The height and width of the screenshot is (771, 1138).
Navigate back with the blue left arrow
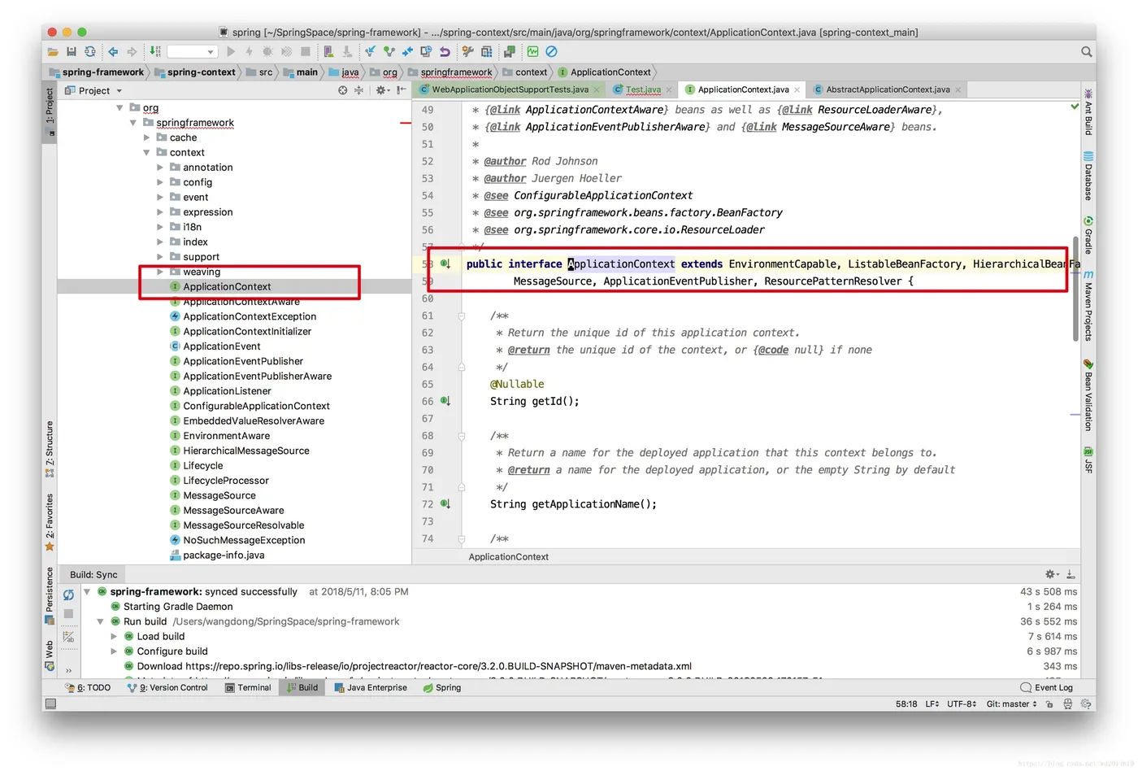click(113, 52)
